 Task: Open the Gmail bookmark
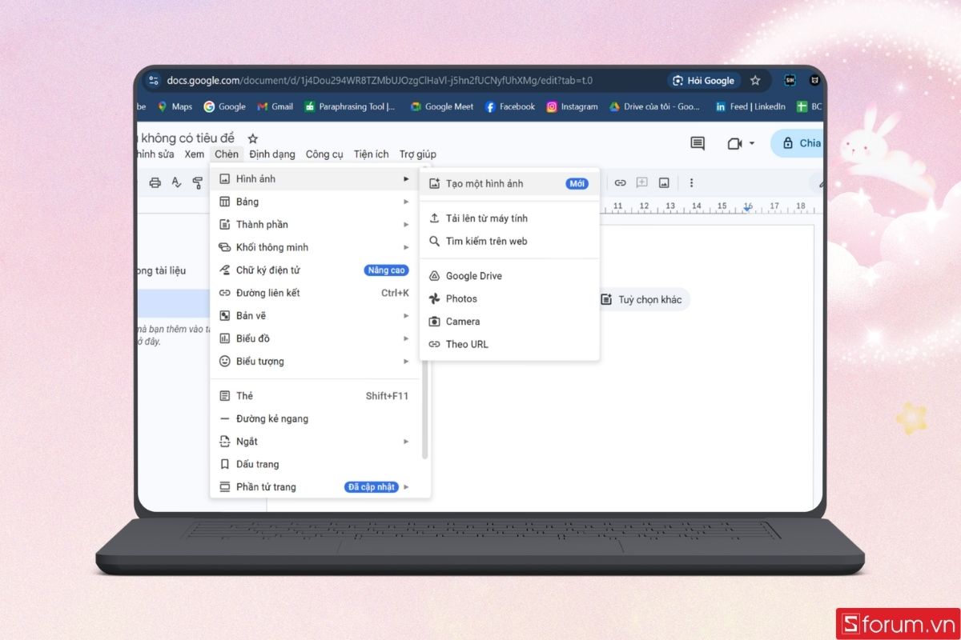275,106
